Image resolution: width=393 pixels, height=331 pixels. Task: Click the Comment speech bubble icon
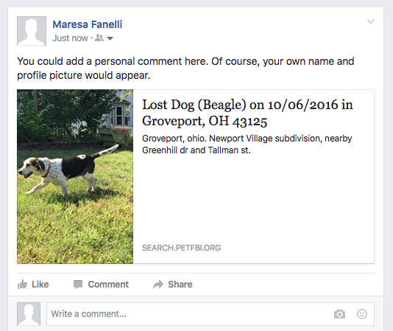click(x=78, y=285)
